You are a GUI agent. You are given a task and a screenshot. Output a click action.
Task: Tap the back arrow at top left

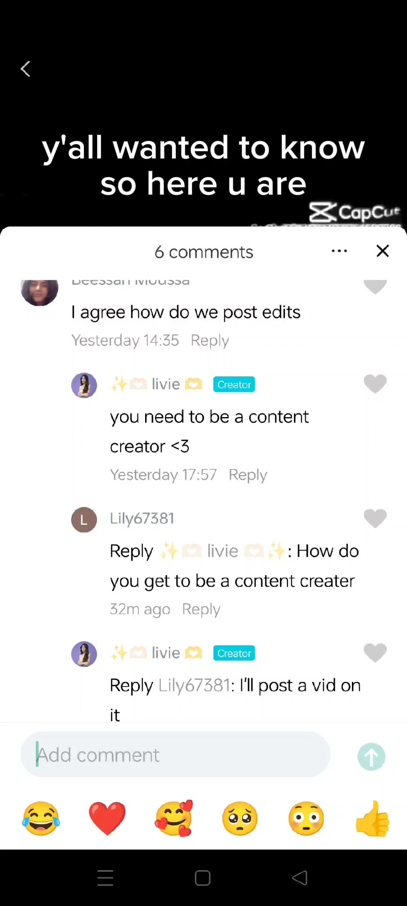coord(25,69)
